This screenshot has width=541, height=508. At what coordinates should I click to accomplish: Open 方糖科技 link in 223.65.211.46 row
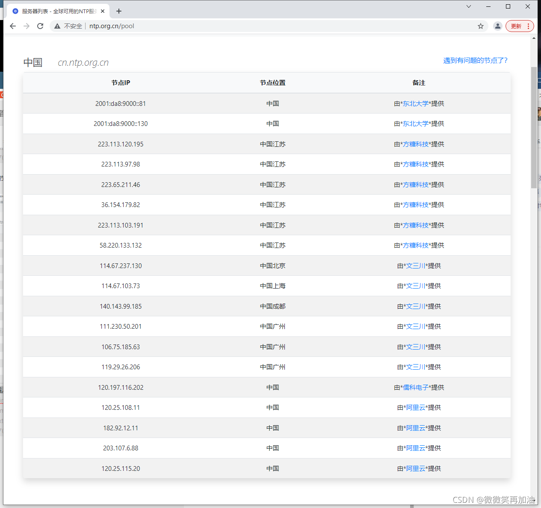[x=416, y=184]
